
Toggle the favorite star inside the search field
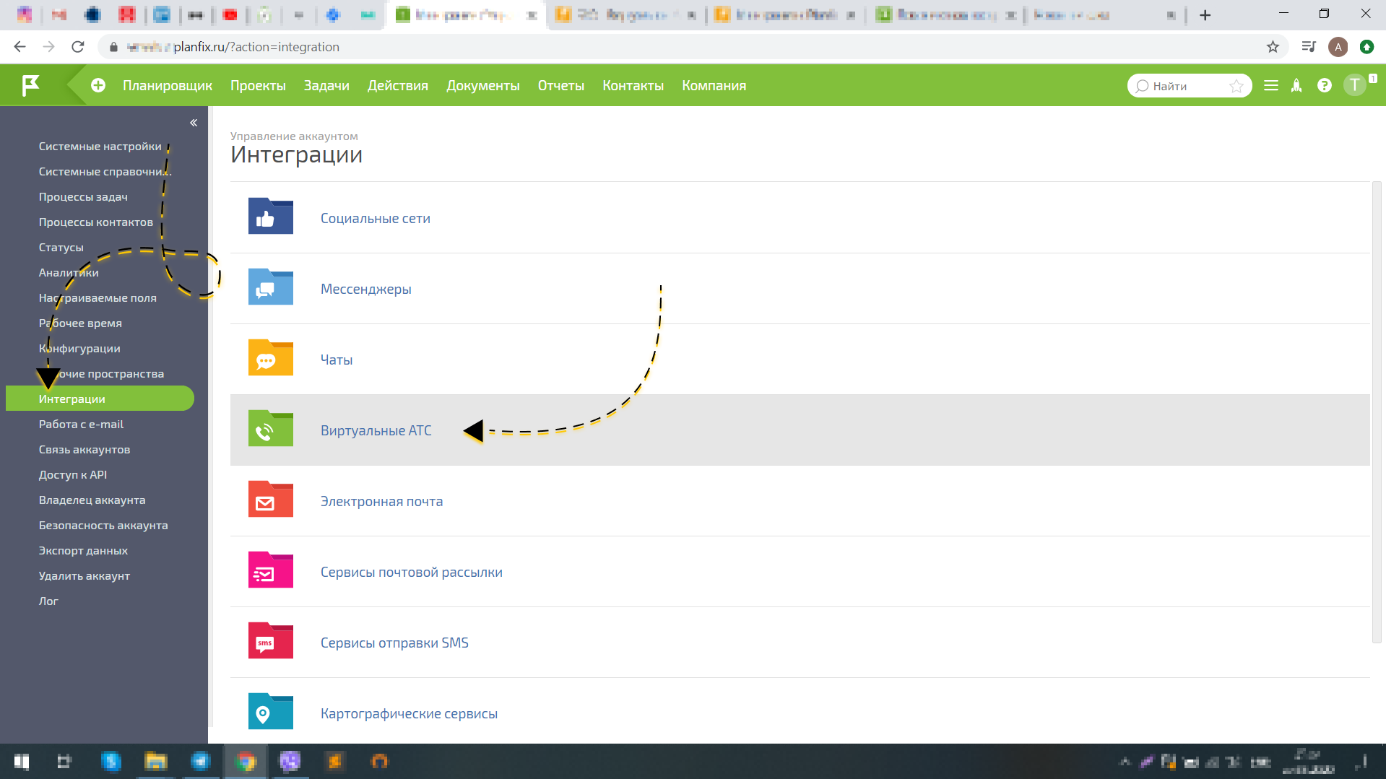(x=1236, y=85)
